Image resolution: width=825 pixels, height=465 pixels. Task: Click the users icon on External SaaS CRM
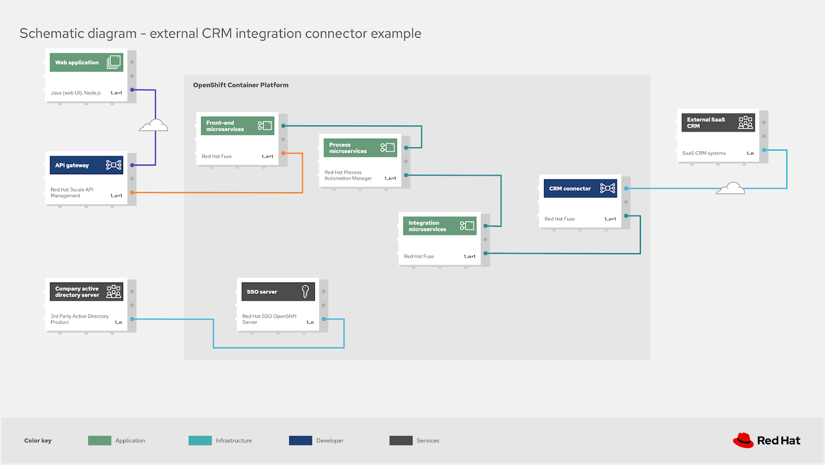746,122
